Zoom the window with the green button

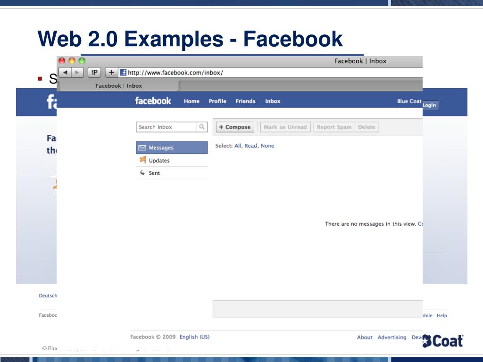click(x=82, y=61)
